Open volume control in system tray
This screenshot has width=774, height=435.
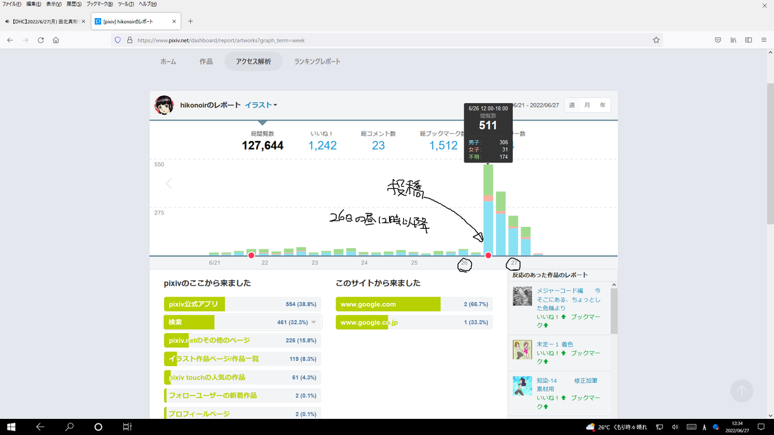point(675,427)
